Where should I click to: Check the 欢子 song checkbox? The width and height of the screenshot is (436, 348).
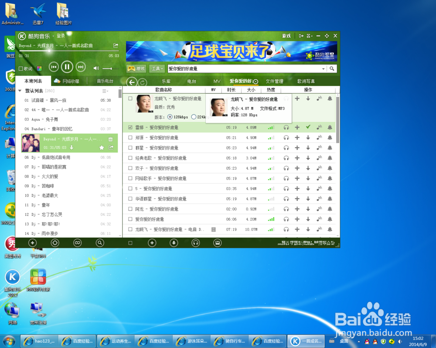click(x=130, y=168)
